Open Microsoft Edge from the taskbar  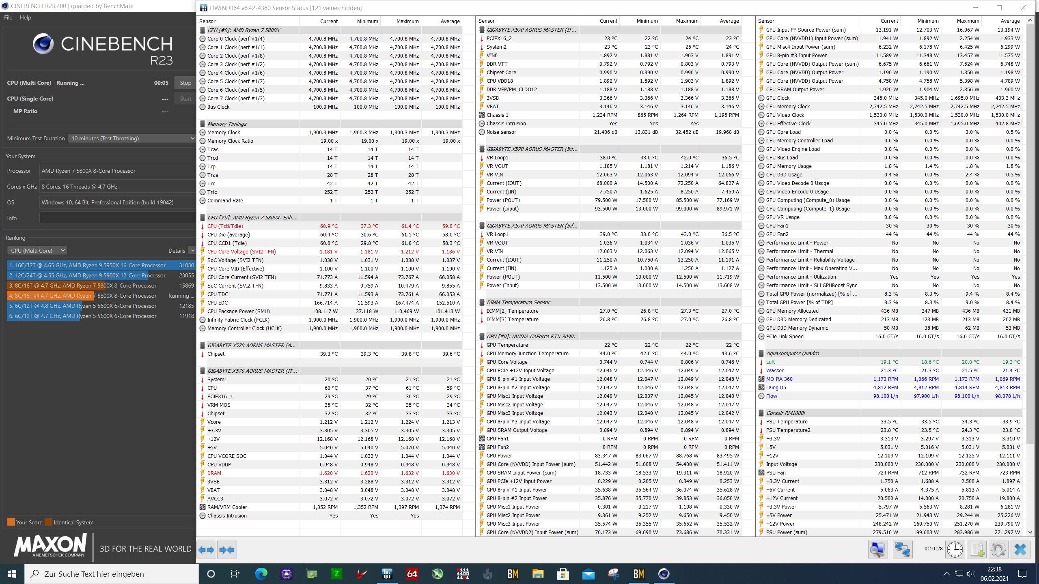click(x=261, y=574)
